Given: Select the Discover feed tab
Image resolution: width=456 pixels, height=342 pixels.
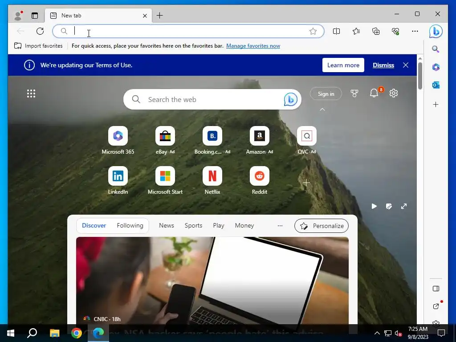Looking at the screenshot, I should tap(94, 225).
